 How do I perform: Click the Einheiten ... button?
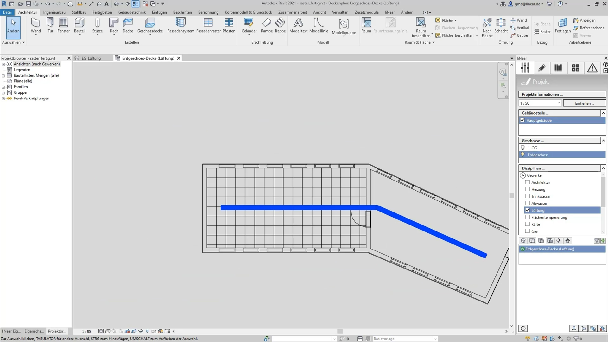584,103
